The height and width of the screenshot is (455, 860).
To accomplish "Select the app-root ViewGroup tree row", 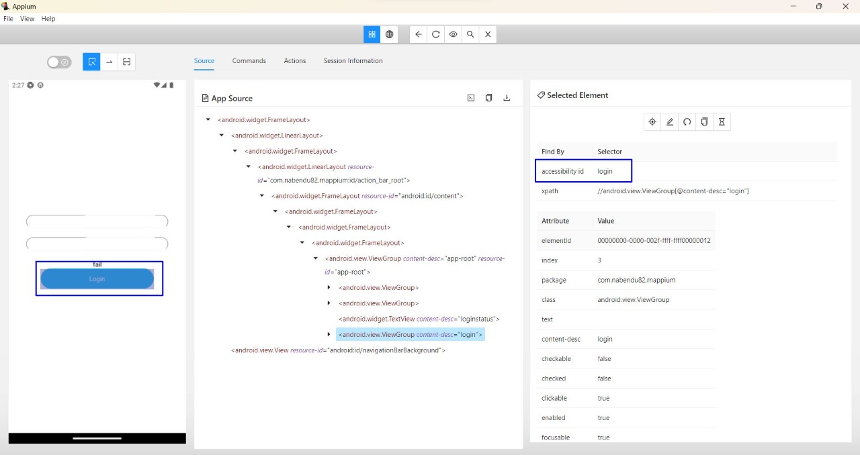I will tap(415, 265).
